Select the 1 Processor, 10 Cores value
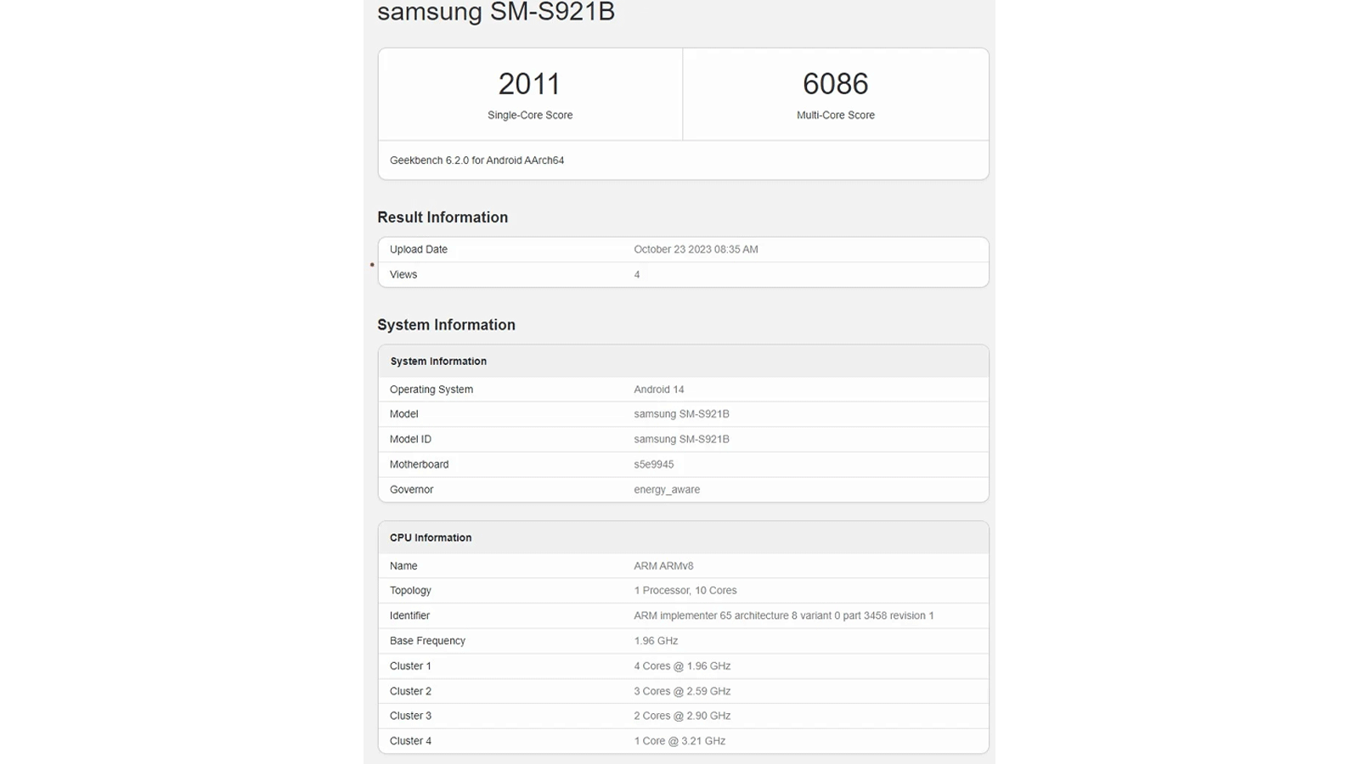The height and width of the screenshot is (764, 1359). click(x=685, y=591)
